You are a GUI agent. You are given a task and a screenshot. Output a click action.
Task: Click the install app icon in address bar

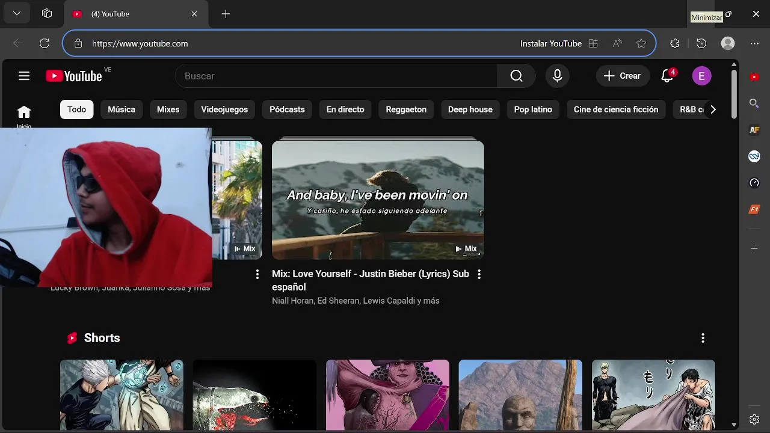tap(593, 43)
